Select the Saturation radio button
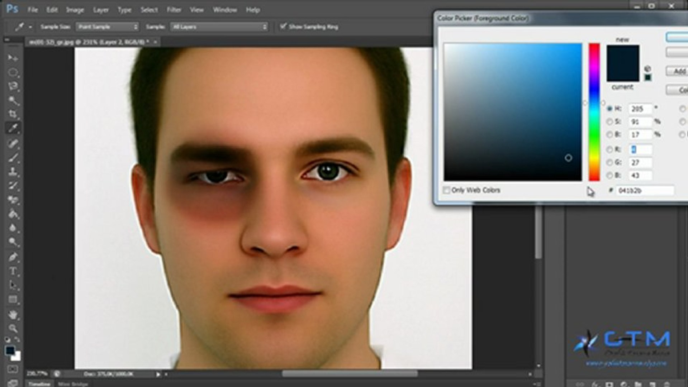The width and height of the screenshot is (688, 387). [609, 122]
